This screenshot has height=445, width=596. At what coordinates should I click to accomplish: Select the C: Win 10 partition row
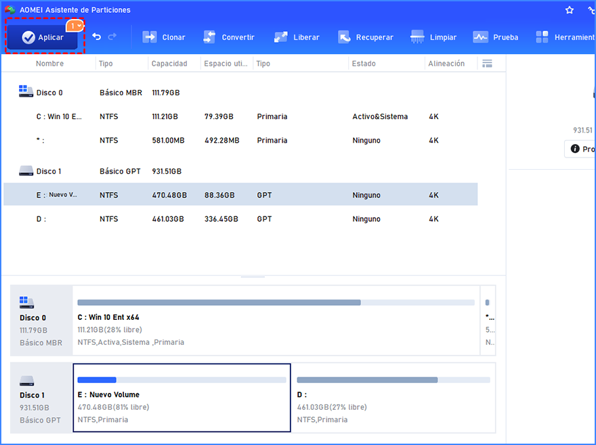pos(59,116)
